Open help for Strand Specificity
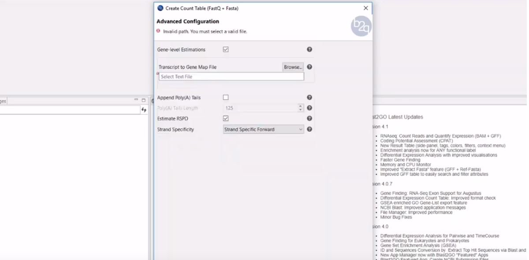 [309, 129]
